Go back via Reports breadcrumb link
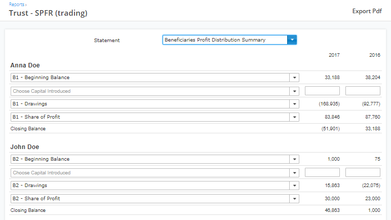 17,5
